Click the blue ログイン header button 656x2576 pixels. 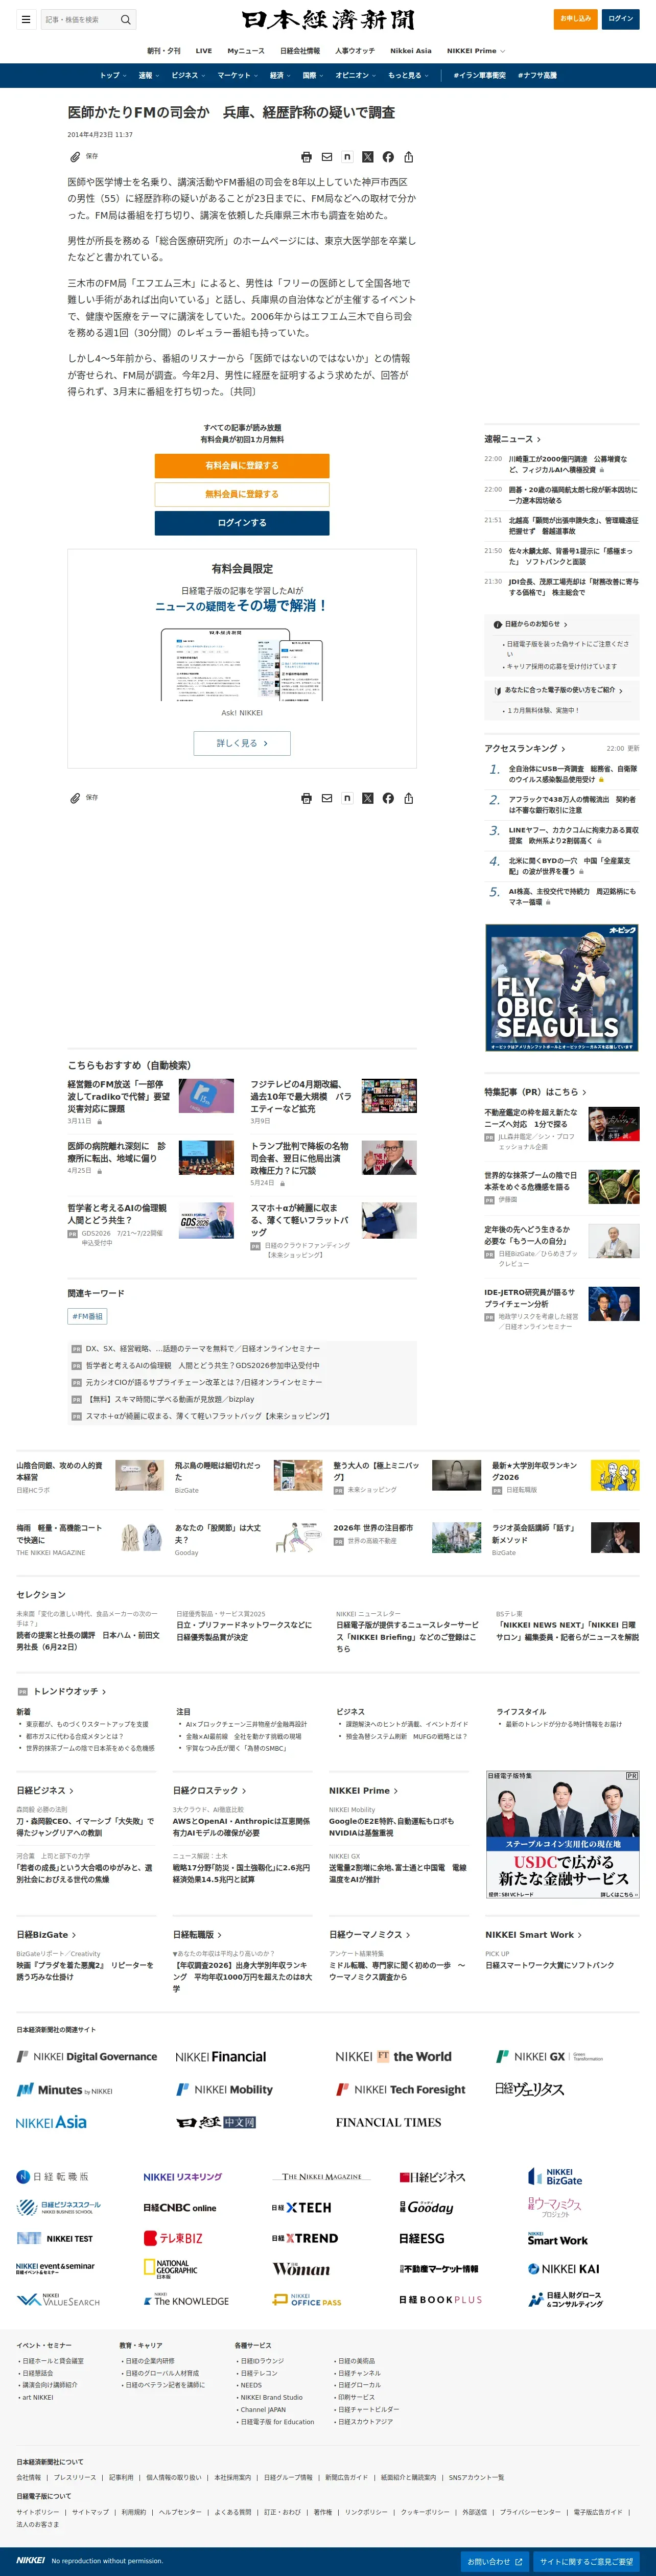[621, 18]
